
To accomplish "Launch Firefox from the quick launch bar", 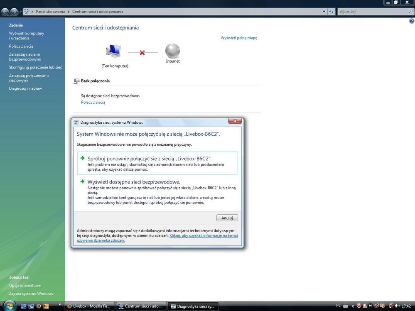I will [x=38, y=306].
